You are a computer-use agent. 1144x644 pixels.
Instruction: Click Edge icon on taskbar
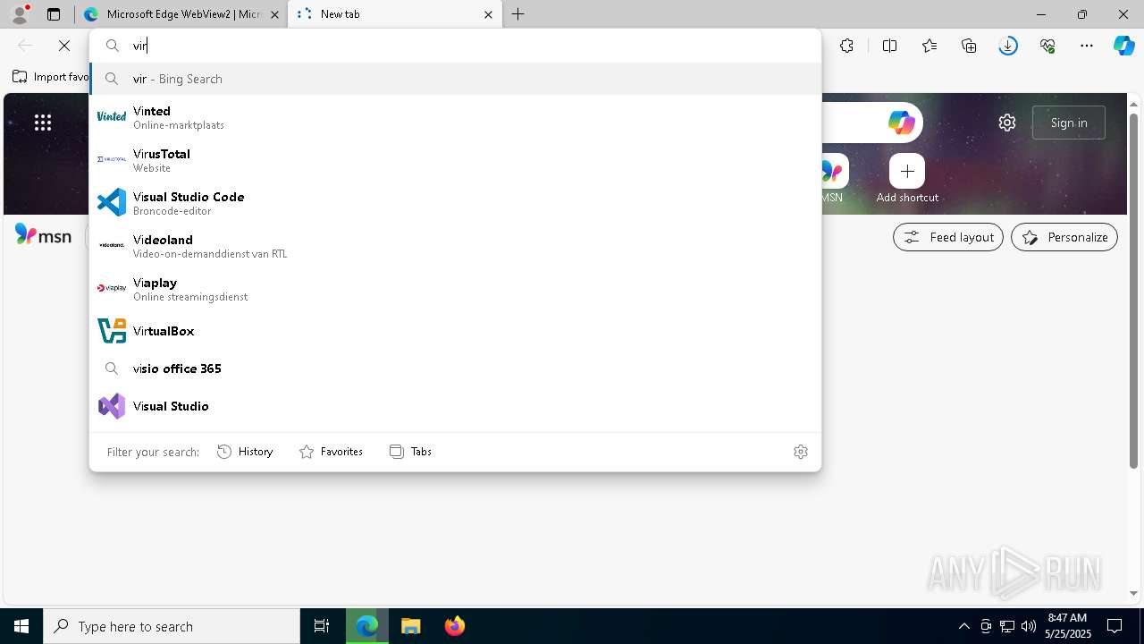click(367, 626)
